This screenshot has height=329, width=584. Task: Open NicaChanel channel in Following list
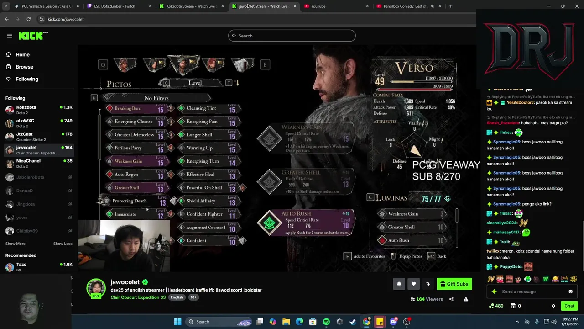click(x=39, y=163)
